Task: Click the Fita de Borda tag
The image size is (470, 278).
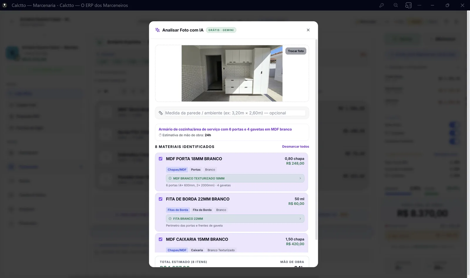Action: pyautogui.click(x=202, y=210)
